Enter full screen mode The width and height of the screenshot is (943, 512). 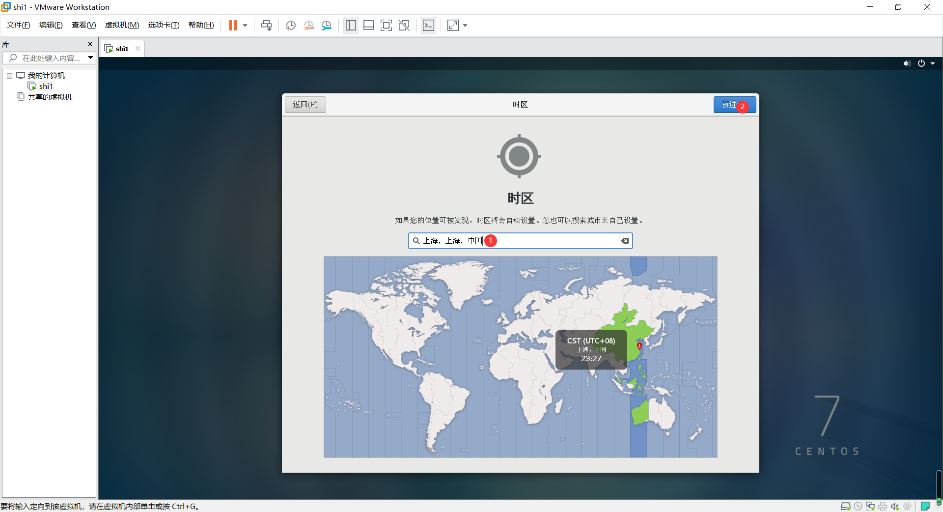(x=386, y=25)
